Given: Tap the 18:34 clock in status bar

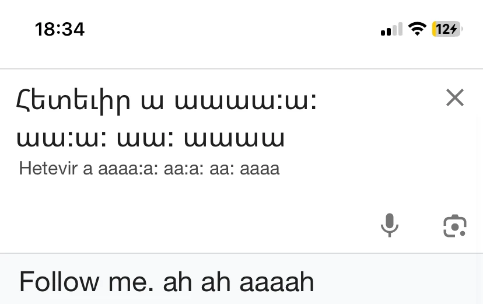Looking at the screenshot, I should tap(60, 29).
